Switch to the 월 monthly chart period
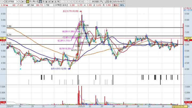The width and height of the screenshot is (192, 108). [x=46, y=2]
